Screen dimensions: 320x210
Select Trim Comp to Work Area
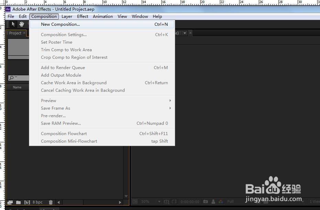point(102,50)
